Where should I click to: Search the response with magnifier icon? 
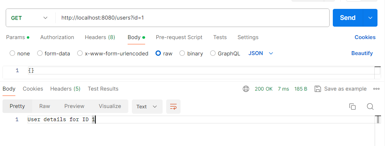tap(370, 107)
